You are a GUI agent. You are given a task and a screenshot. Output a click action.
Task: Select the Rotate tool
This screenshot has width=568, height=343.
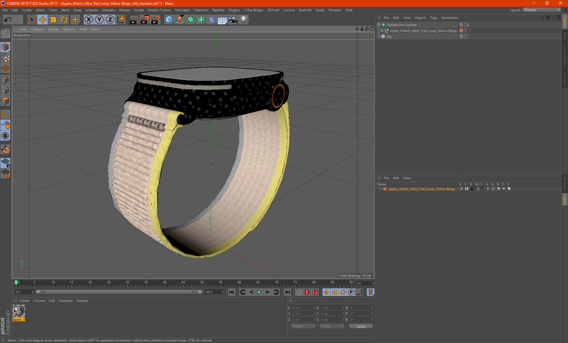click(x=64, y=20)
